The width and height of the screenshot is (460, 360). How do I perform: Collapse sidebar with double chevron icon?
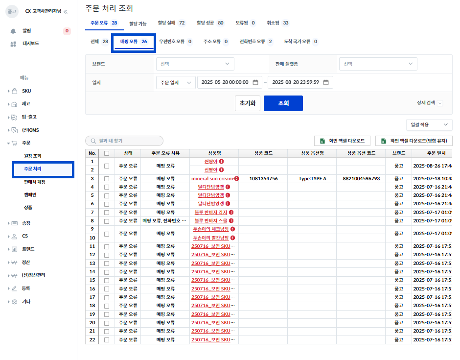click(66, 11)
